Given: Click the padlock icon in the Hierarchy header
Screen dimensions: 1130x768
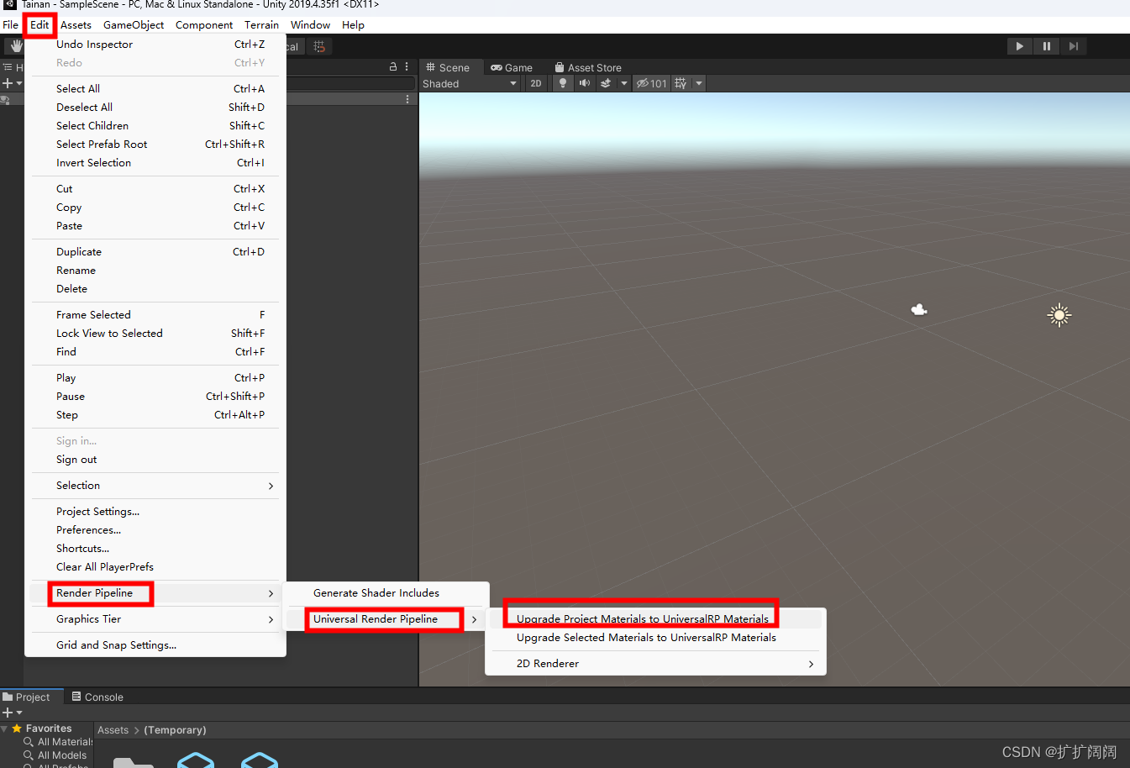Looking at the screenshot, I should click(x=392, y=66).
